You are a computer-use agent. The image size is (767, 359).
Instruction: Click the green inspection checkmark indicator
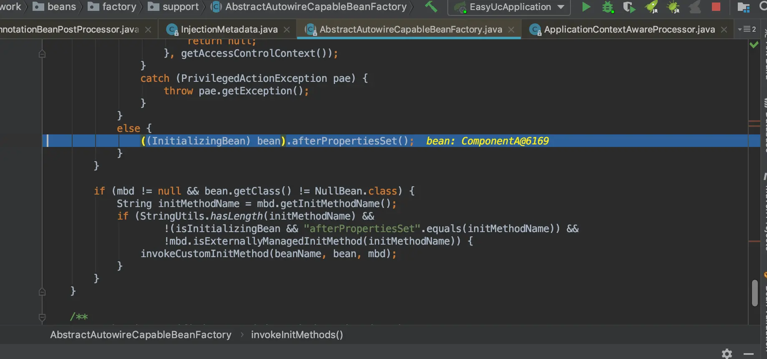[754, 45]
